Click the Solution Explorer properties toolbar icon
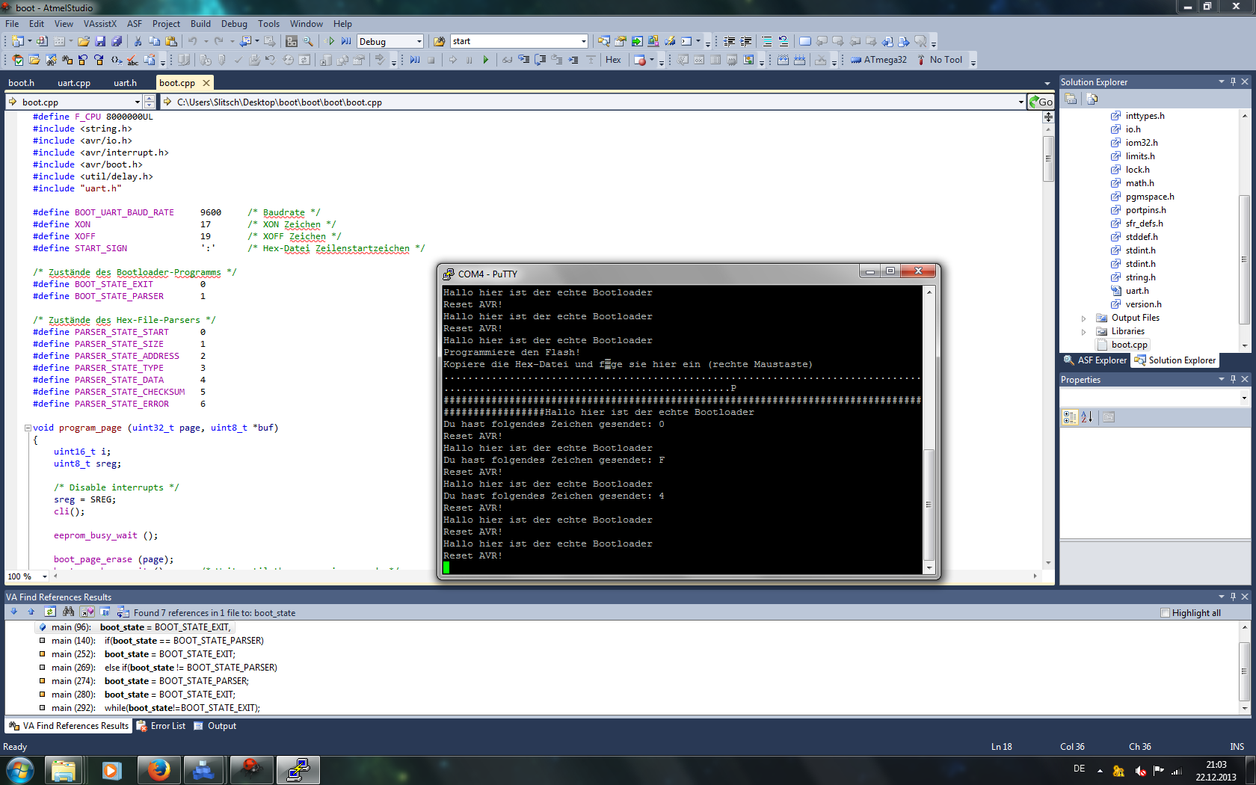Image resolution: width=1256 pixels, height=785 pixels. click(1071, 99)
